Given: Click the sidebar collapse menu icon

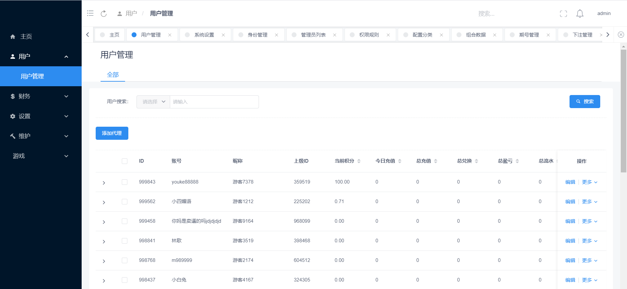Looking at the screenshot, I should point(90,13).
